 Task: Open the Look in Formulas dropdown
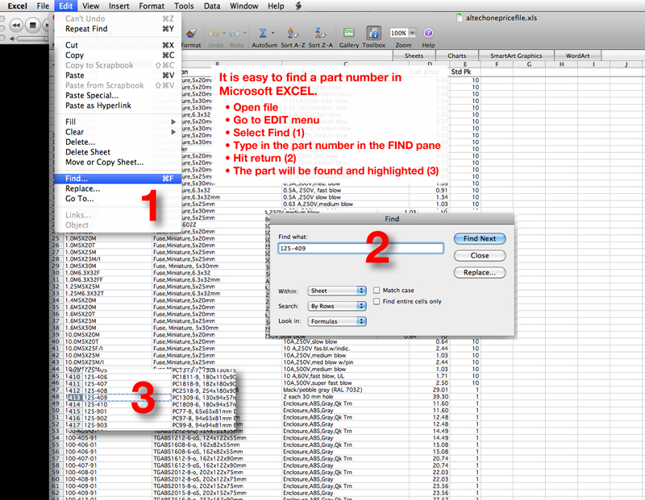point(336,321)
